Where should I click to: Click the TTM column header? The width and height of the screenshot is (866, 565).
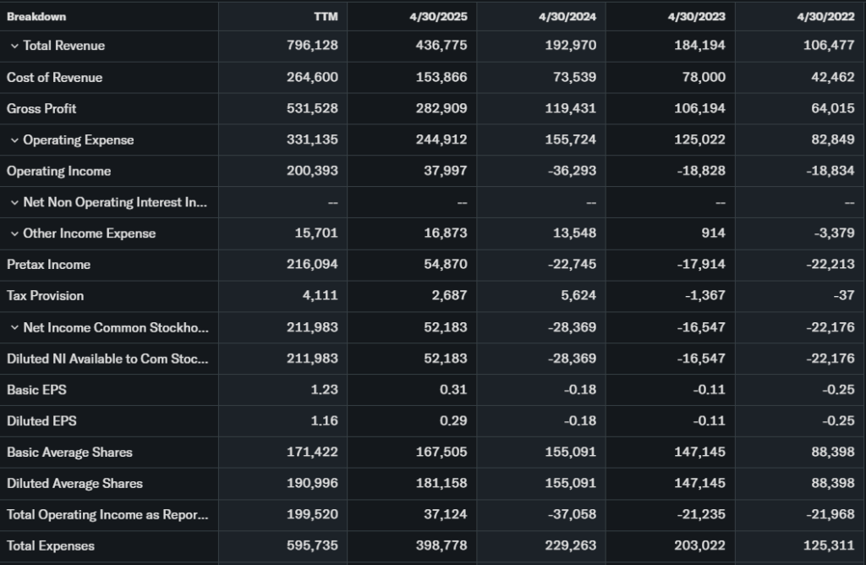coord(326,17)
